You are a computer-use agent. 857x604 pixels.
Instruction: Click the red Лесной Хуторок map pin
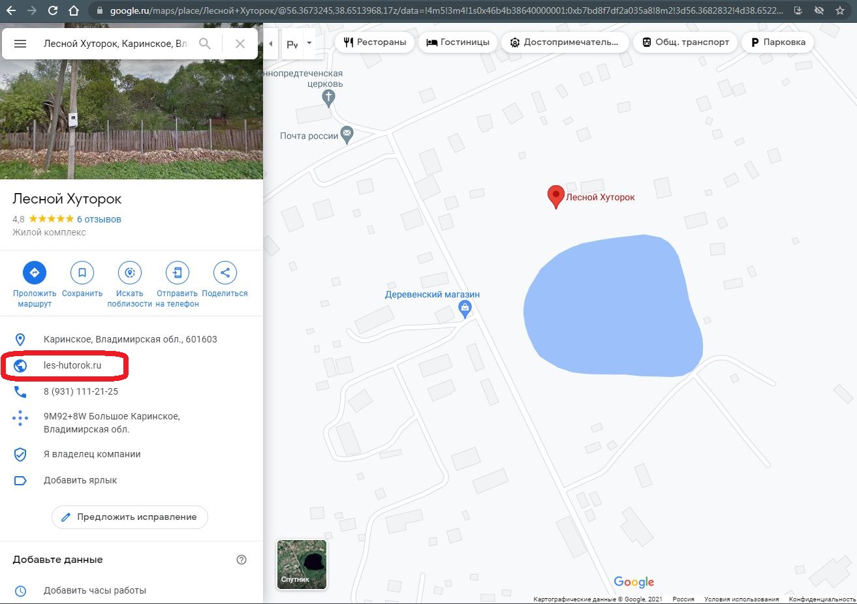(555, 197)
